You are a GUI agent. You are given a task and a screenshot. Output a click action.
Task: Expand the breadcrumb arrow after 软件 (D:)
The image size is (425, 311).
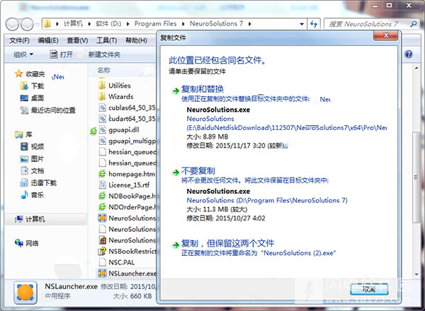(128, 24)
